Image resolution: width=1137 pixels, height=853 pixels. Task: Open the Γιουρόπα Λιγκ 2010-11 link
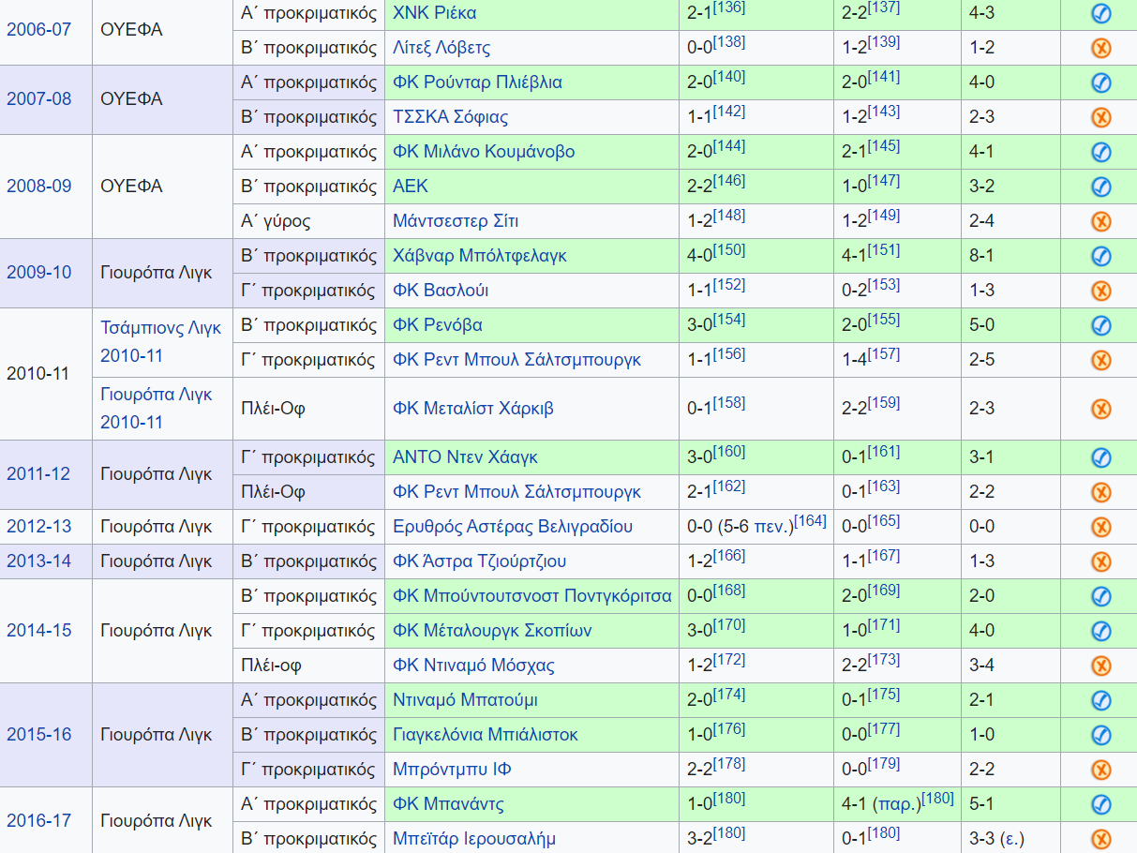click(156, 408)
